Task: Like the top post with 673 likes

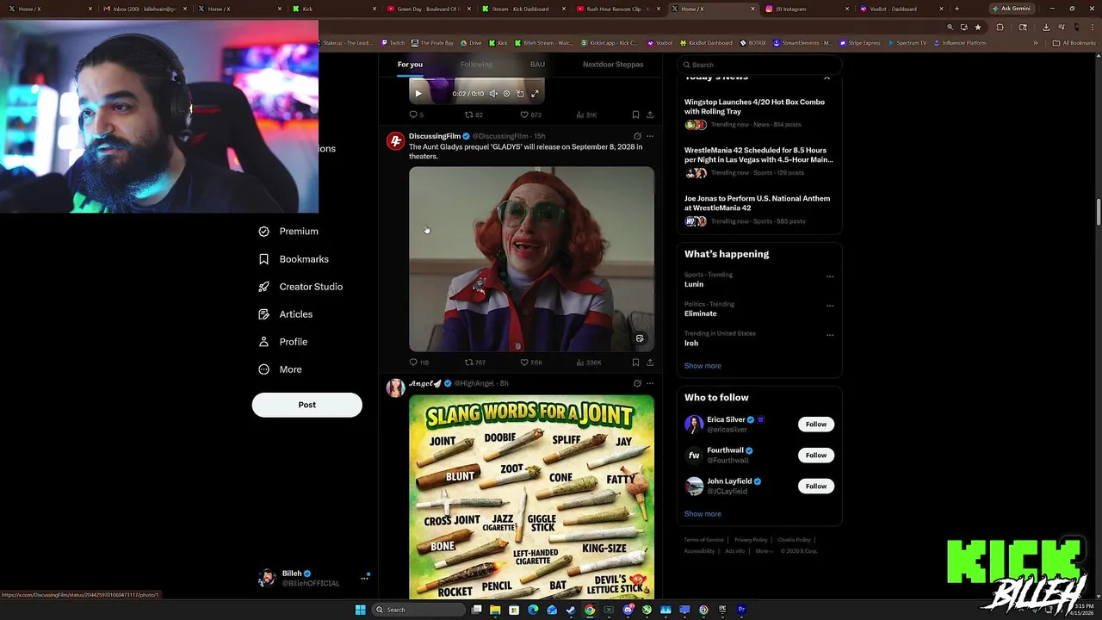Action: tap(531, 115)
